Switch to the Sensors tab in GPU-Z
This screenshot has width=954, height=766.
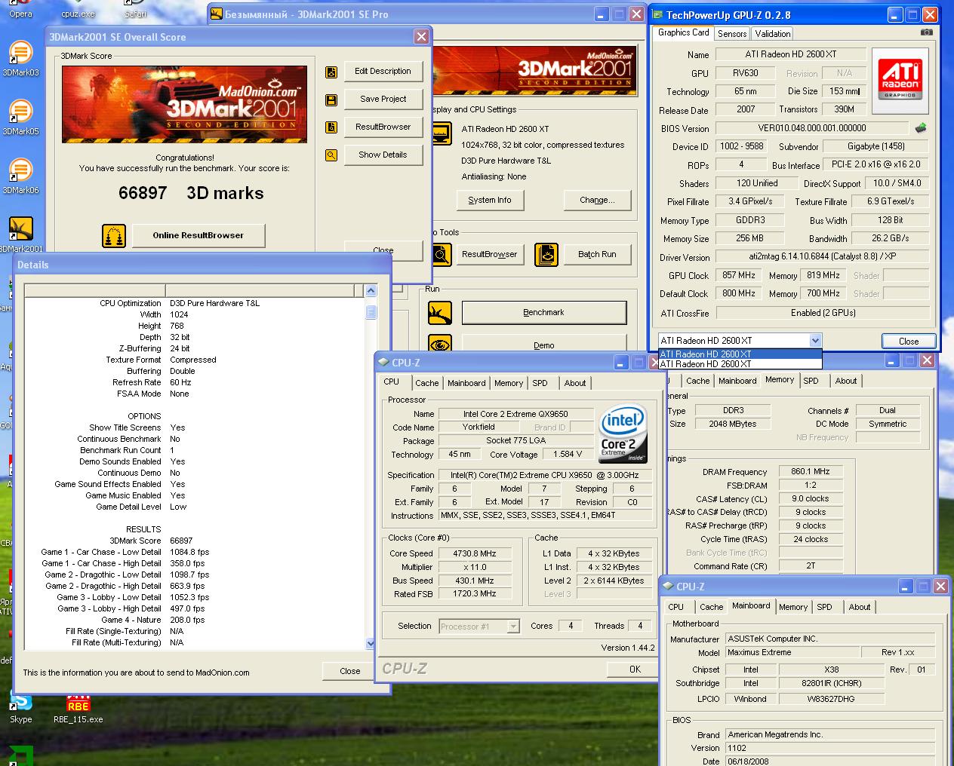pos(732,34)
